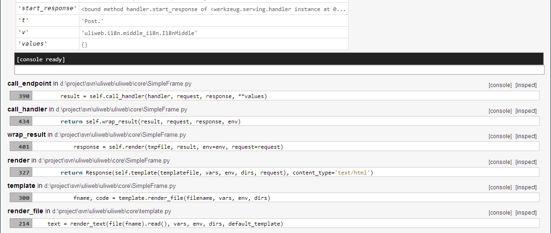This screenshot has width=551, height=233.
Task: Inspect the wrap_result frame
Action: click(x=526, y=136)
